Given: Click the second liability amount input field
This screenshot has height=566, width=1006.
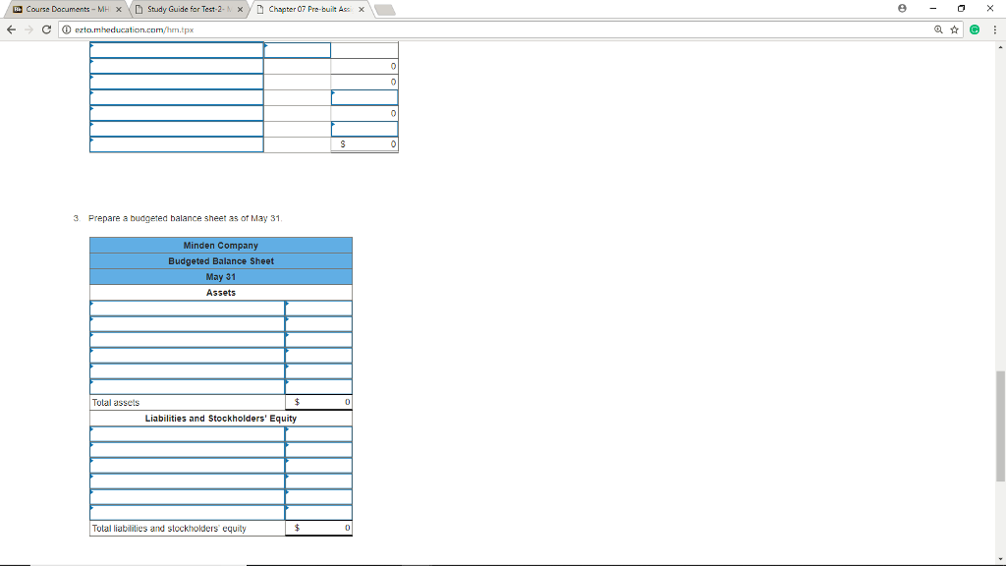Looking at the screenshot, I should click(x=319, y=450).
